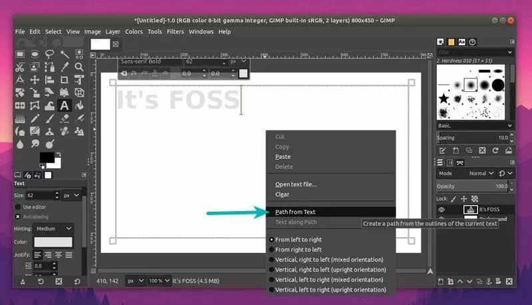Click the text Color swatch
The image size is (532, 305).
coord(53,242)
